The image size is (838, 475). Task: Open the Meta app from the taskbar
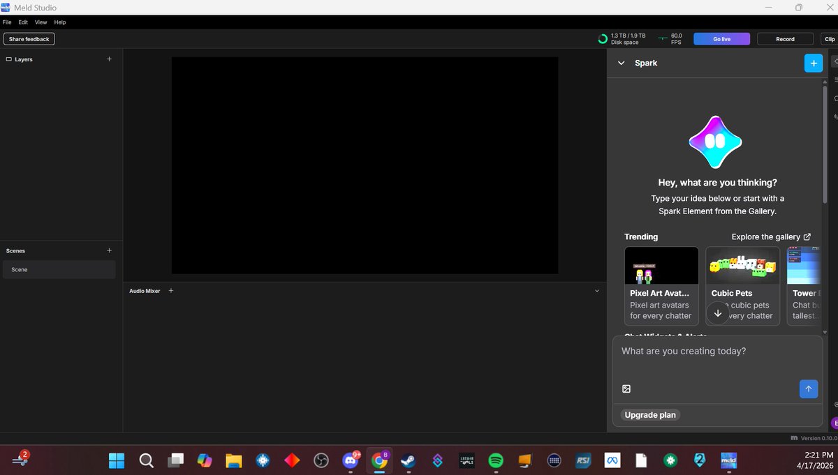(613, 460)
